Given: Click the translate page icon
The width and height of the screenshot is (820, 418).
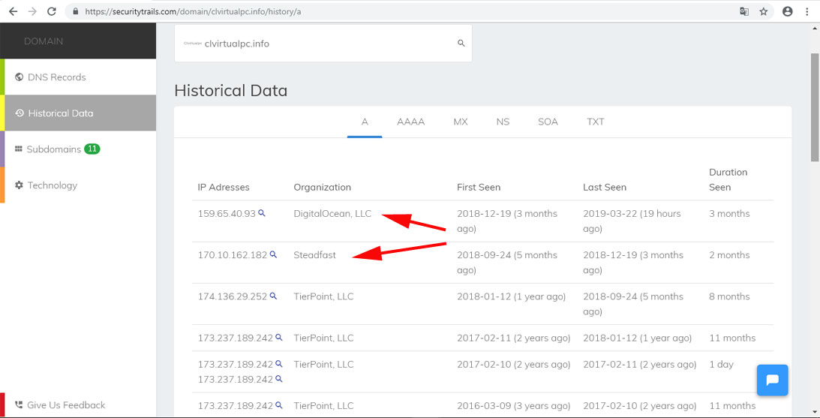Looking at the screenshot, I should point(743,12).
